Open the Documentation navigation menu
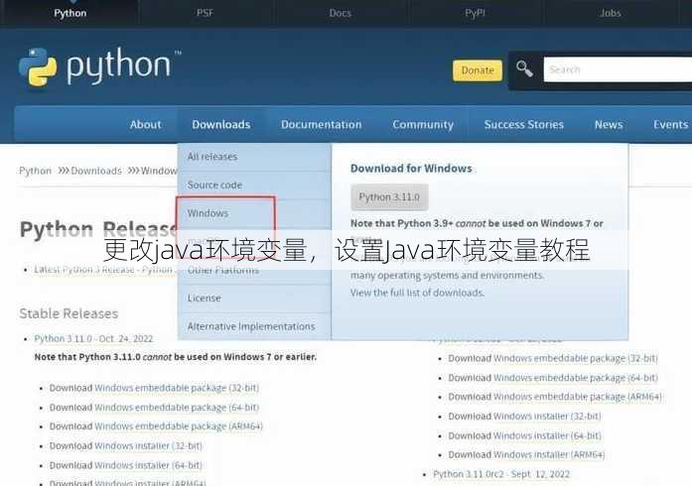This screenshot has width=692, height=486. [322, 125]
